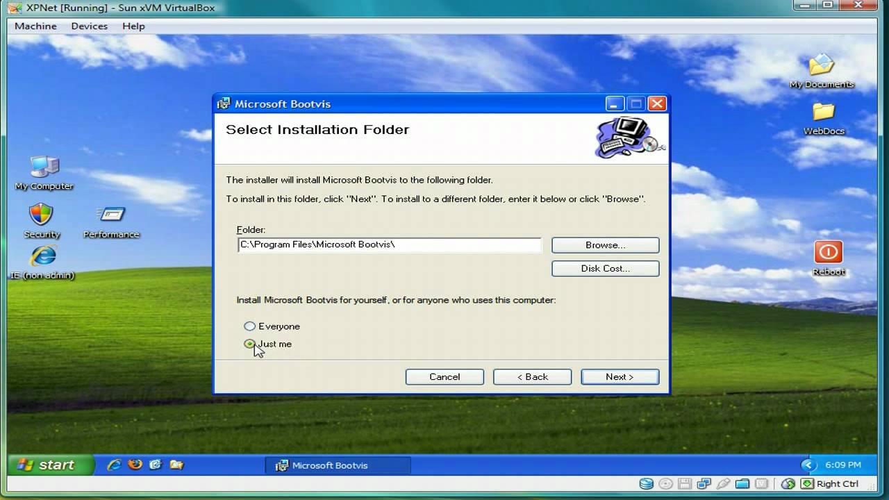Click Bootvis installer title bar icon
The width and height of the screenshot is (889, 500).
coord(224,104)
